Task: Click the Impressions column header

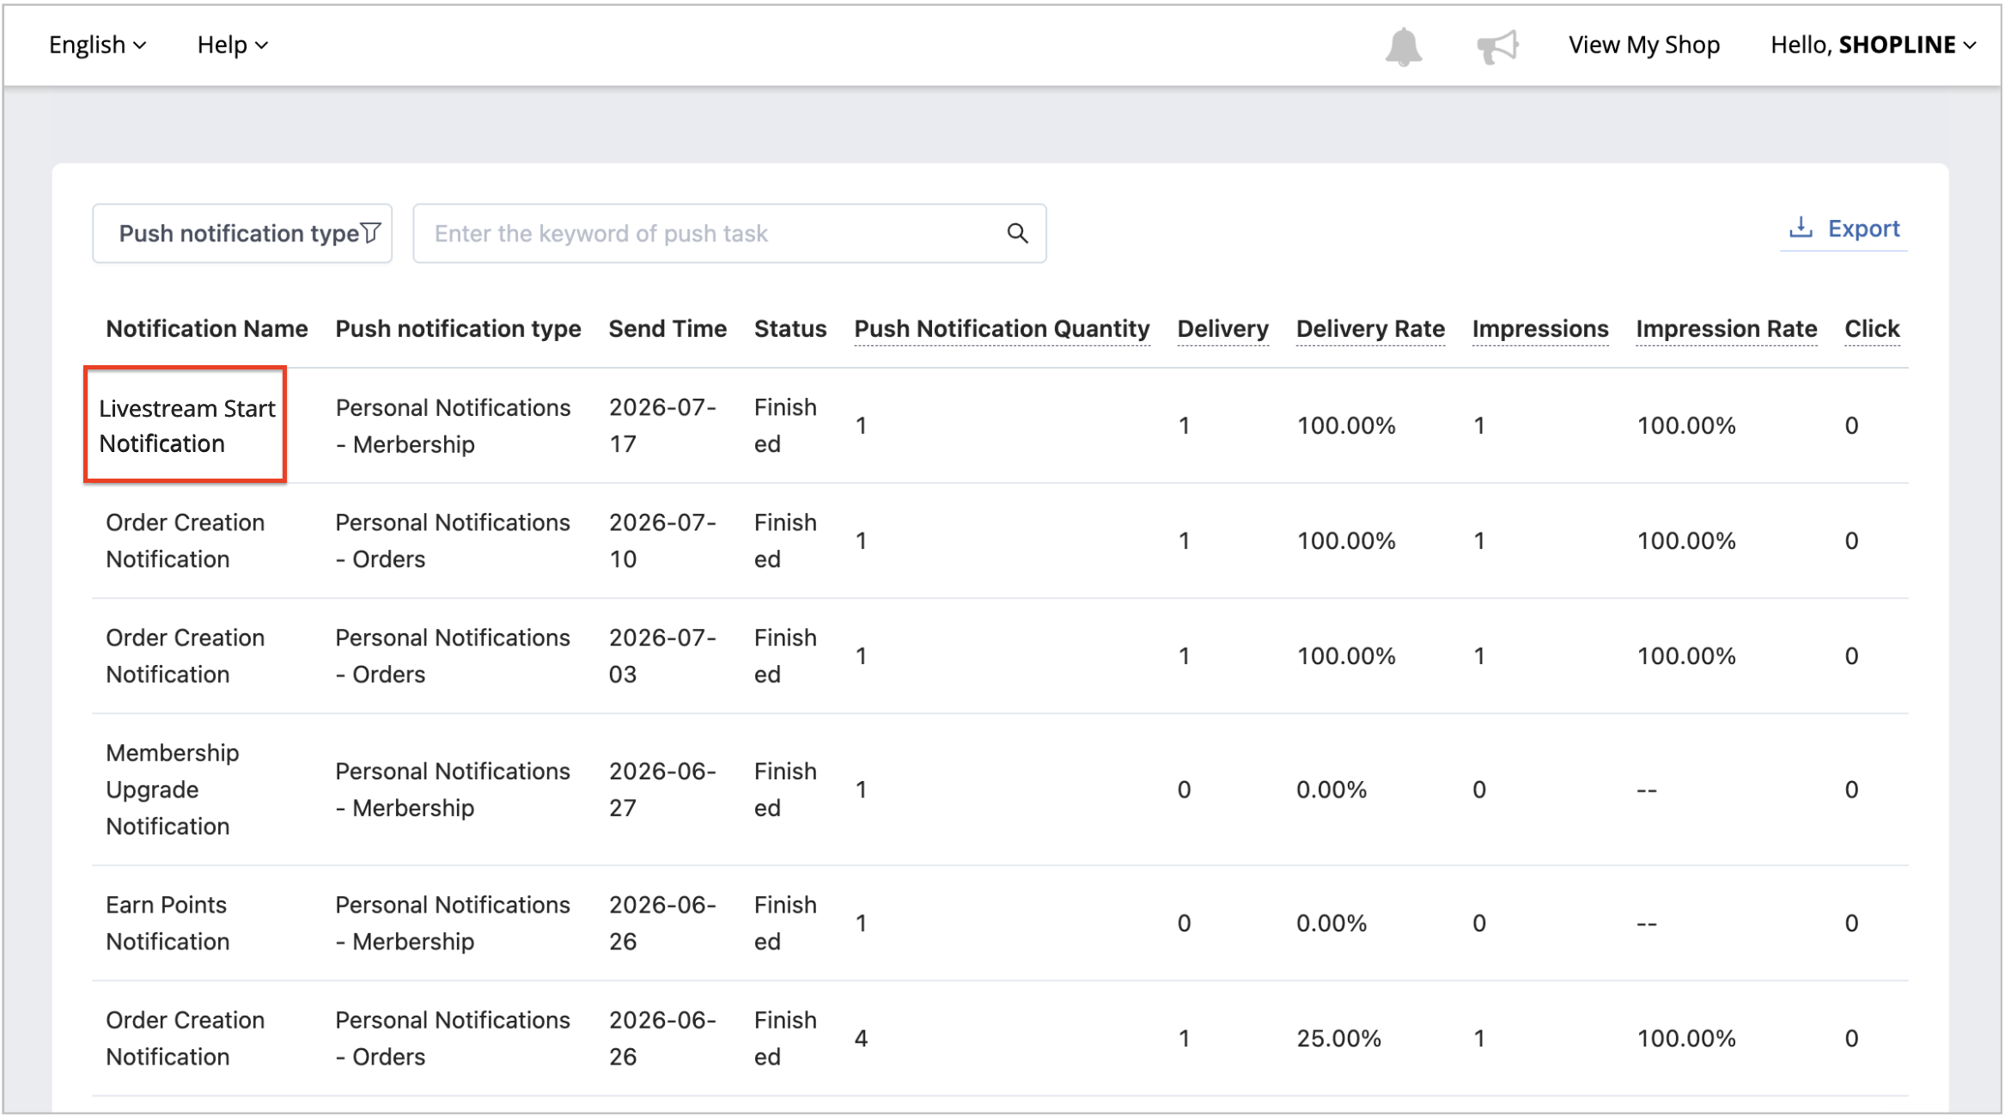Action: (x=1540, y=329)
